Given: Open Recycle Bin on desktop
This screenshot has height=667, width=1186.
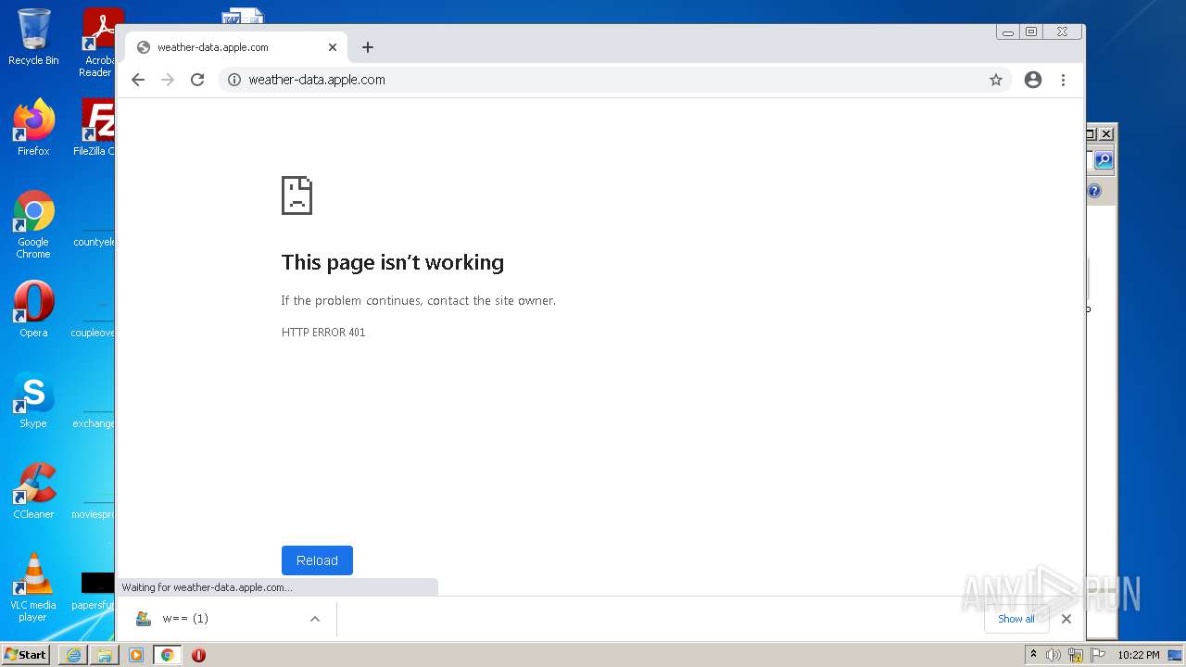Looking at the screenshot, I should click(x=33, y=37).
